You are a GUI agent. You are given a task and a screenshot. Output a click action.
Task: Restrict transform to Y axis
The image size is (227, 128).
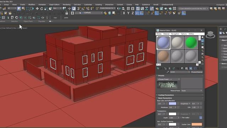(128, 13)
